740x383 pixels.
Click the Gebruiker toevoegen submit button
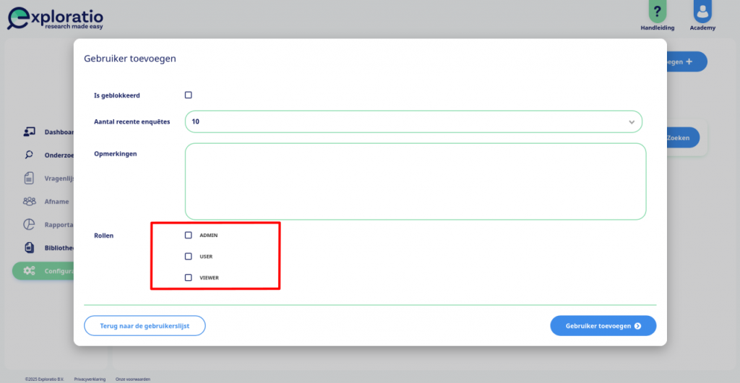pos(603,326)
